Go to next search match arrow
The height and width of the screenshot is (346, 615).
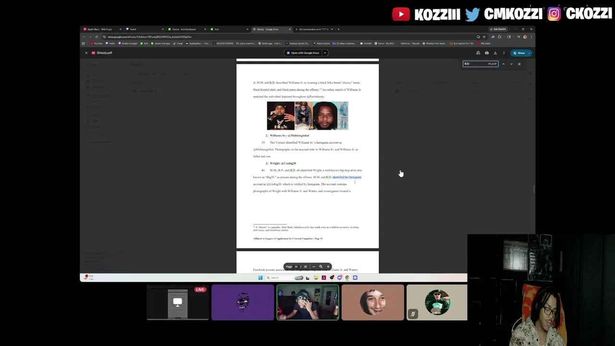(511, 64)
